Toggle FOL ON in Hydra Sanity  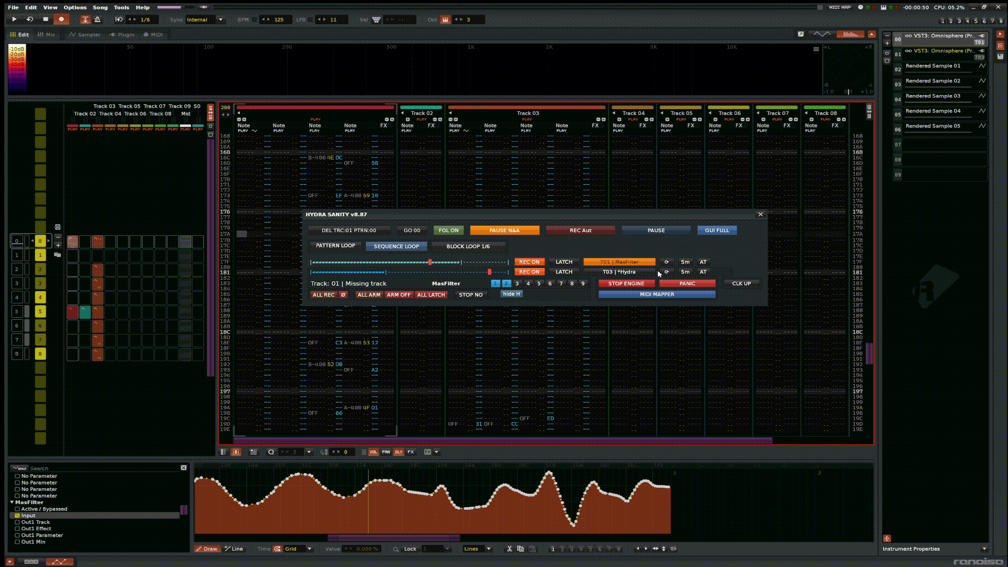click(448, 230)
